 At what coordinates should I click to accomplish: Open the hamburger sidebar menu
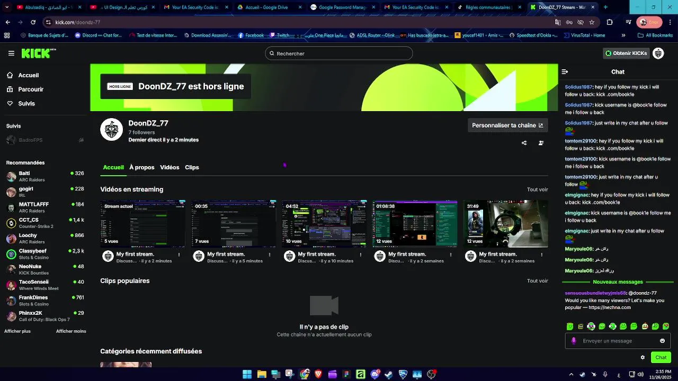pyautogui.click(x=11, y=53)
